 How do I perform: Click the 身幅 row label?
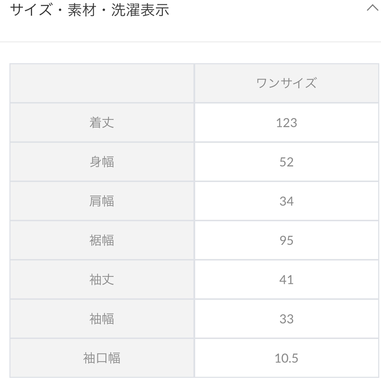pyautogui.click(x=102, y=162)
